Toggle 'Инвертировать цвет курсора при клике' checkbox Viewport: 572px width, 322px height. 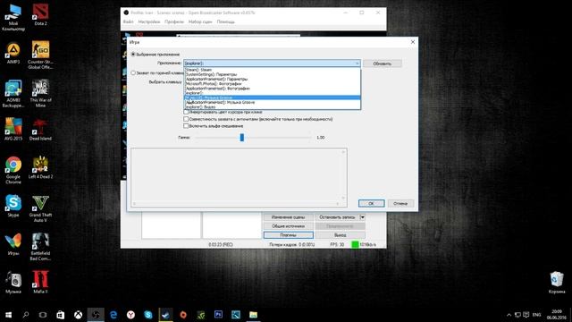[186, 112]
